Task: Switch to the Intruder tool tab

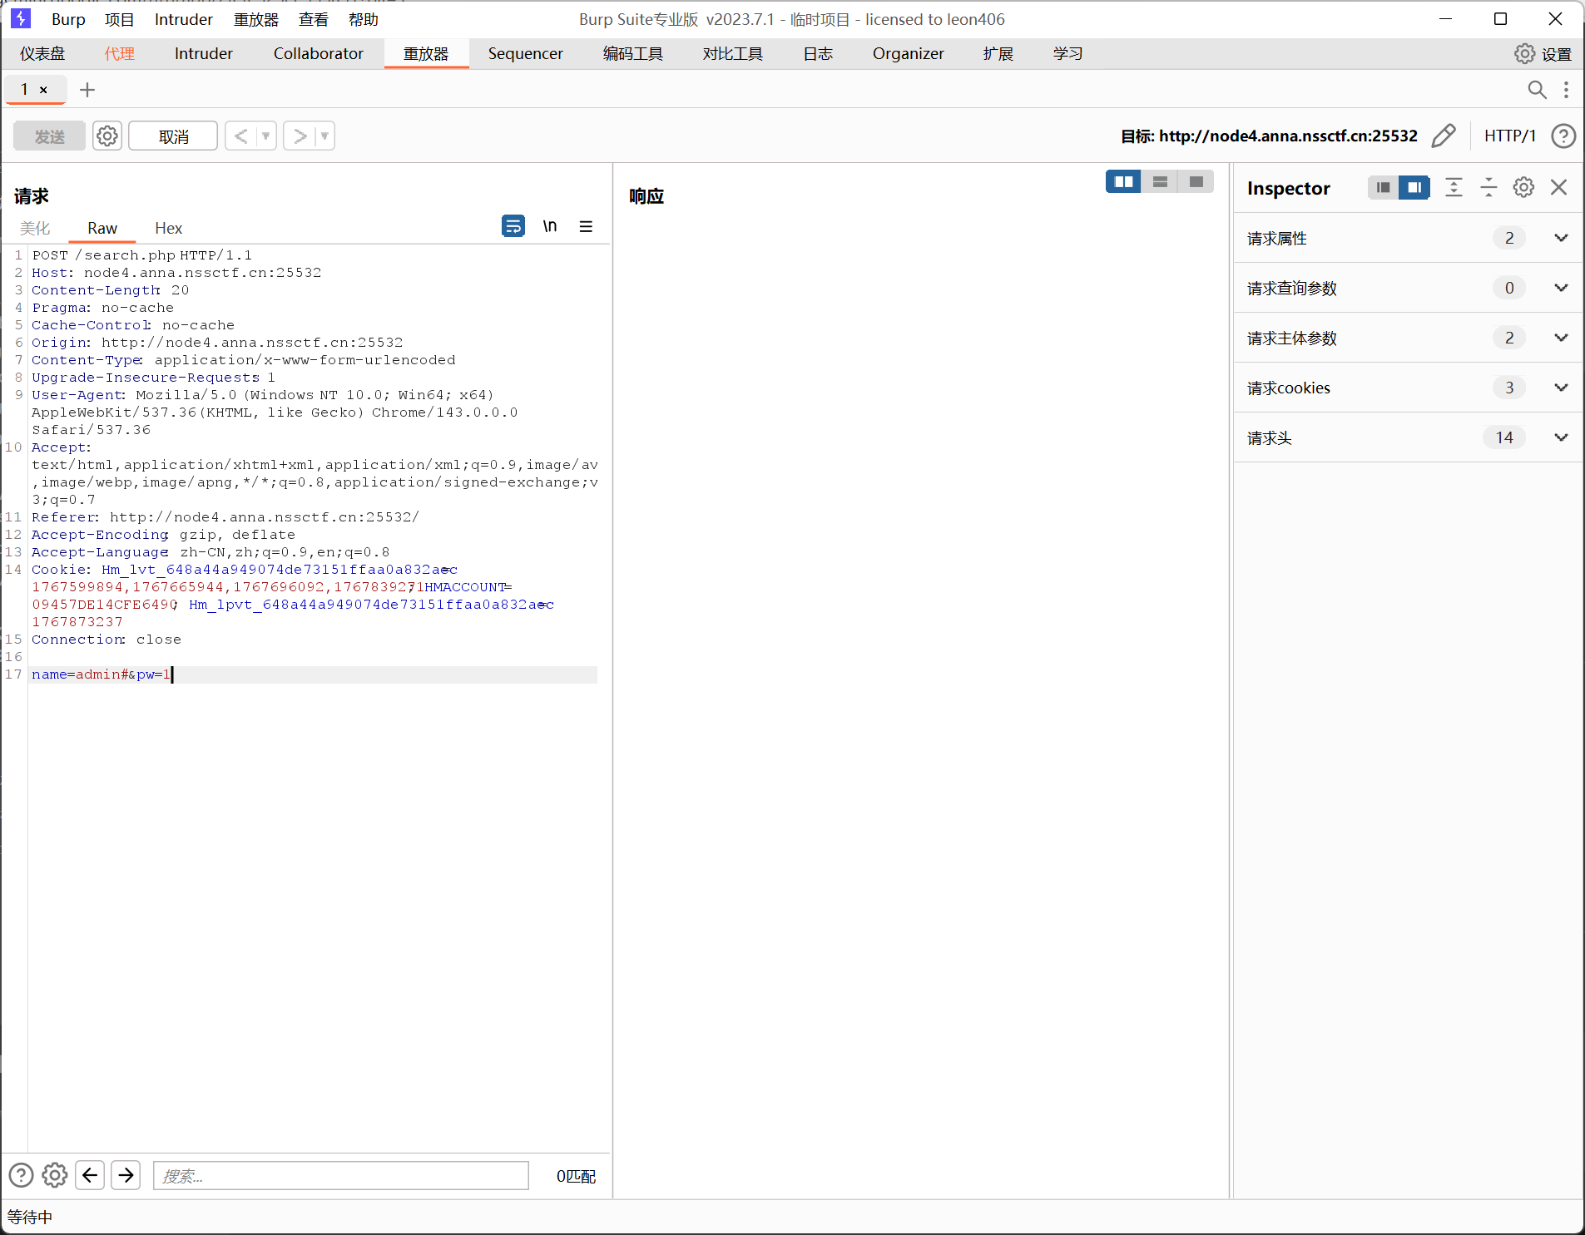Action: click(203, 54)
